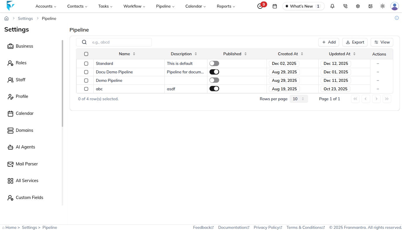Go to the next page arrow button

click(x=376, y=99)
